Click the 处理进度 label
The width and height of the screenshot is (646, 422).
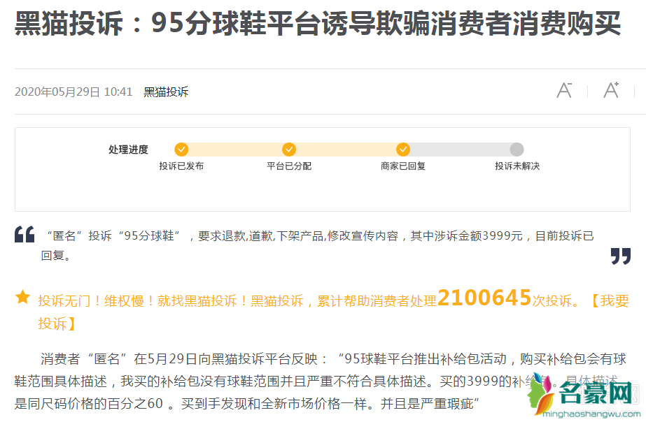[x=128, y=150]
